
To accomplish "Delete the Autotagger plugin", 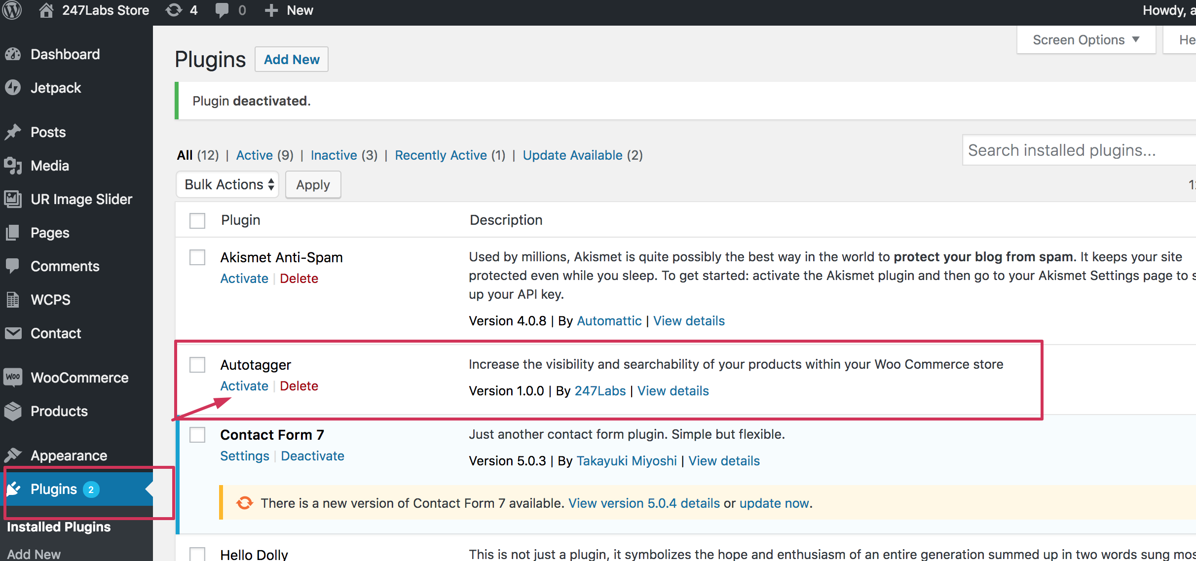I will pos(299,386).
